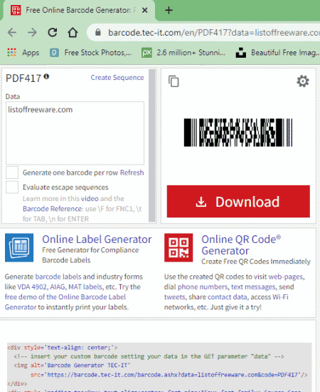Follow the web-pages link
Screen dimensions: 320x392
click(x=286, y=277)
